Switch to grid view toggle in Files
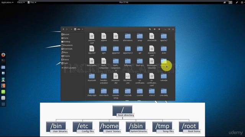 pos(155,29)
